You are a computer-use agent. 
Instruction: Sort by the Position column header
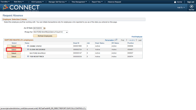click(x=130, y=43)
